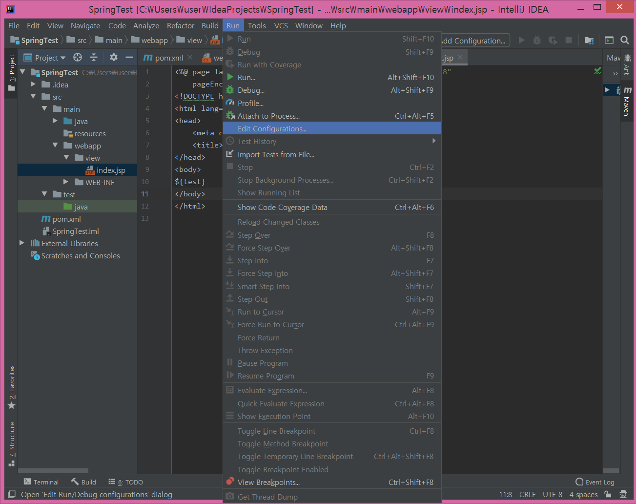Expand the java folder under main
Viewport: 636px width, 504px height.
tap(55, 121)
